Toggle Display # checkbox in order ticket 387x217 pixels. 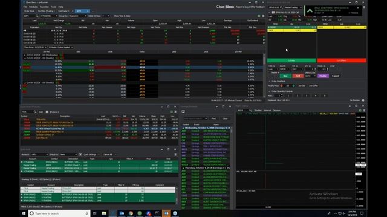point(270,73)
